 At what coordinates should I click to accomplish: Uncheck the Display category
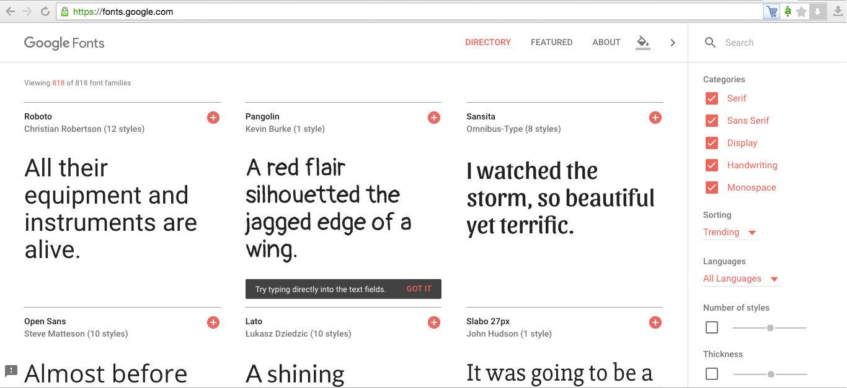(x=712, y=143)
